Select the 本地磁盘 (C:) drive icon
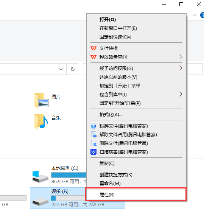 click(40, 177)
